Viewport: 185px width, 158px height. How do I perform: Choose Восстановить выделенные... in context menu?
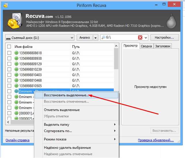click(76, 95)
